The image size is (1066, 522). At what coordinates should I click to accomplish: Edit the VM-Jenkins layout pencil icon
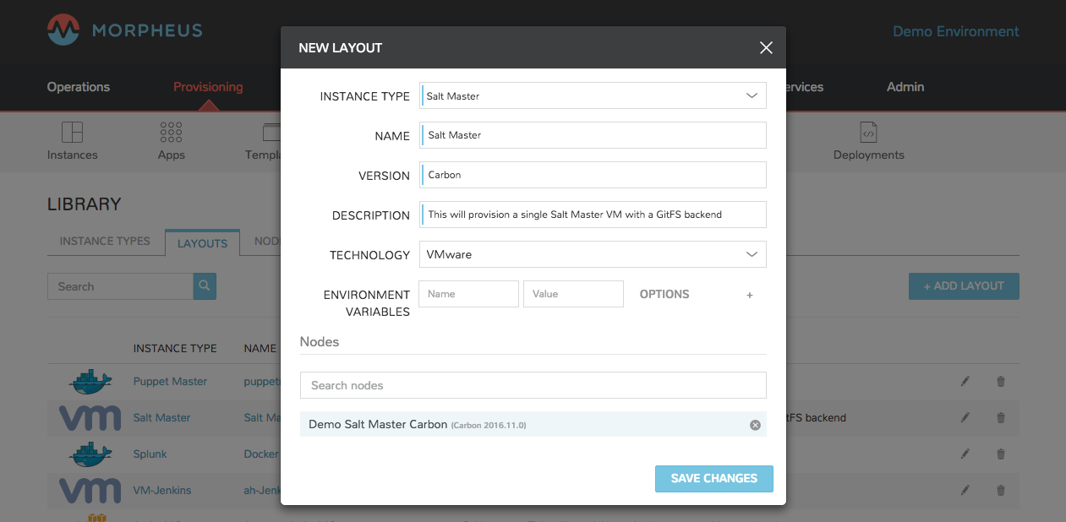[x=965, y=490]
